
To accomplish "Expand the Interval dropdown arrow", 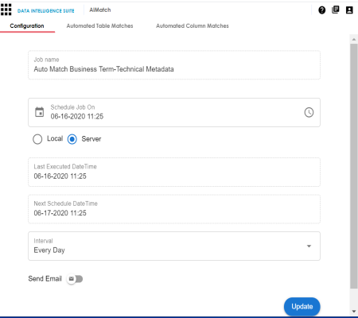I will click(x=309, y=246).
